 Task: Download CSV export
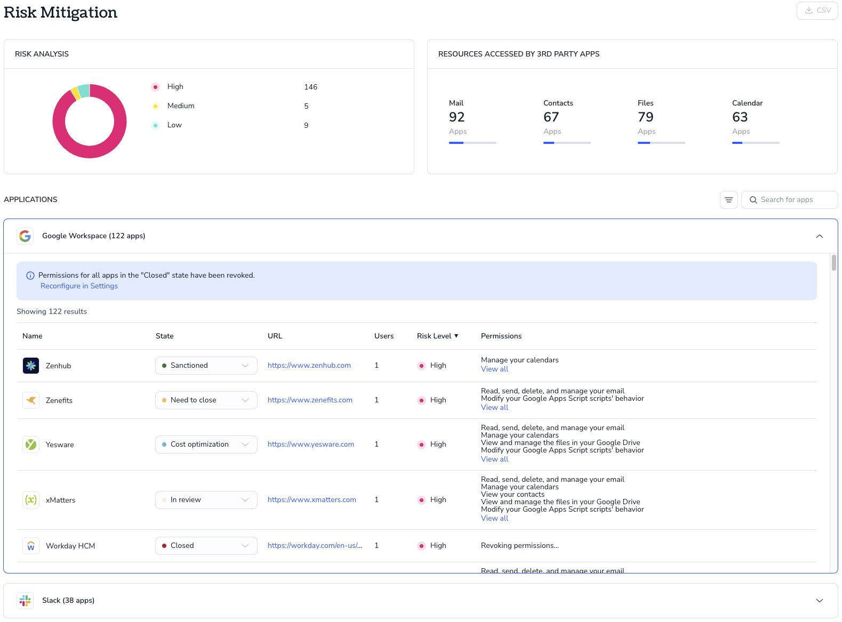tap(817, 11)
